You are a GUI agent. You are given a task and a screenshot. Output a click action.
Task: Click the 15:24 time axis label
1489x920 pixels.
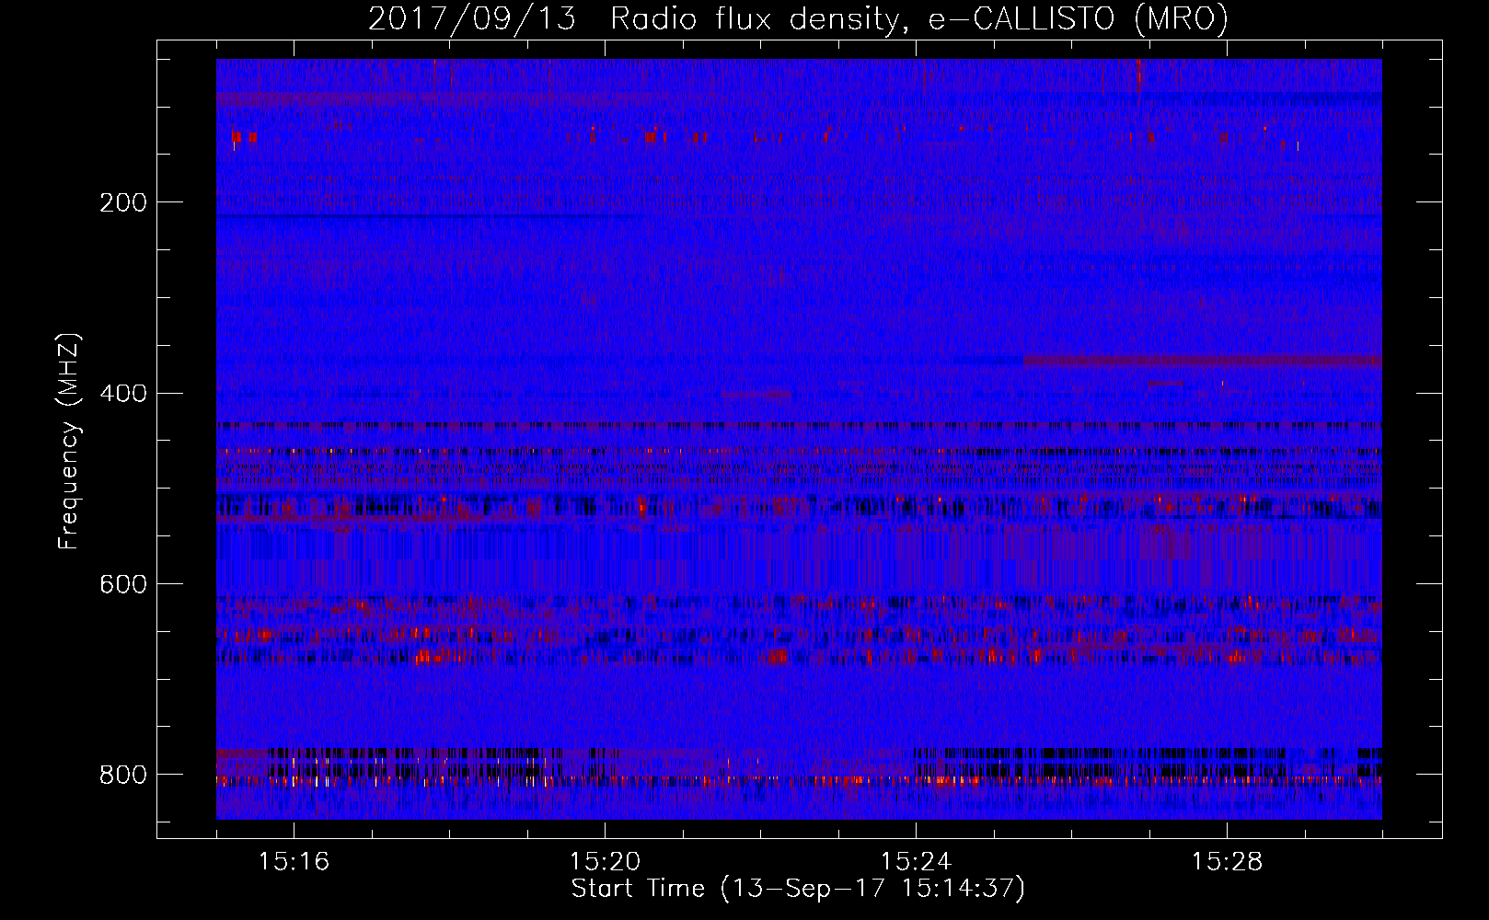click(x=916, y=862)
